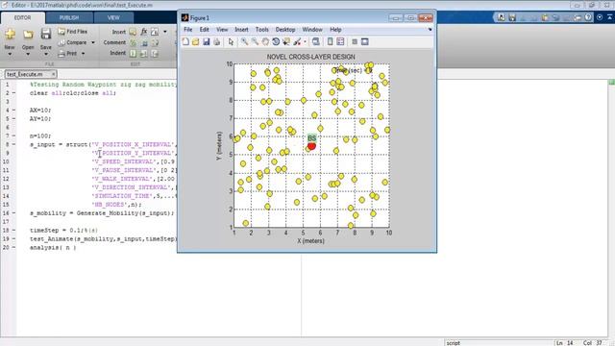Click the Decrease indent icon
The height and width of the screenshot is (346, 615).
pyautogui.click(x=155, y=54)
